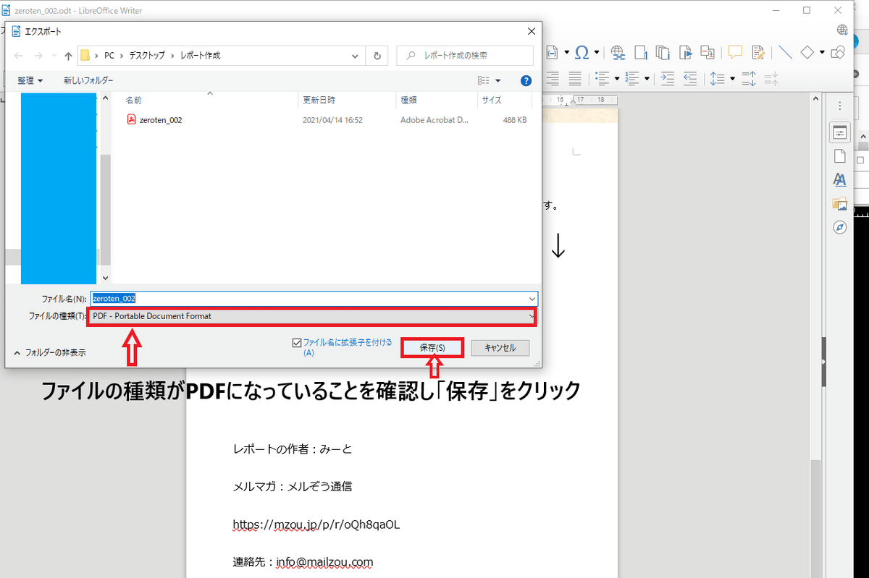869x578 pixels.
Task: Open sidebar Page deck
Action: [x=839, y=156]
